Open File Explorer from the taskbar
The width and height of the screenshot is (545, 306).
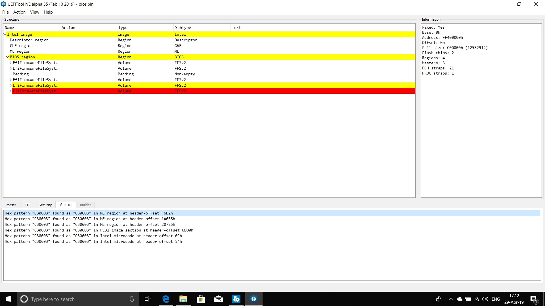pos(183,299)
